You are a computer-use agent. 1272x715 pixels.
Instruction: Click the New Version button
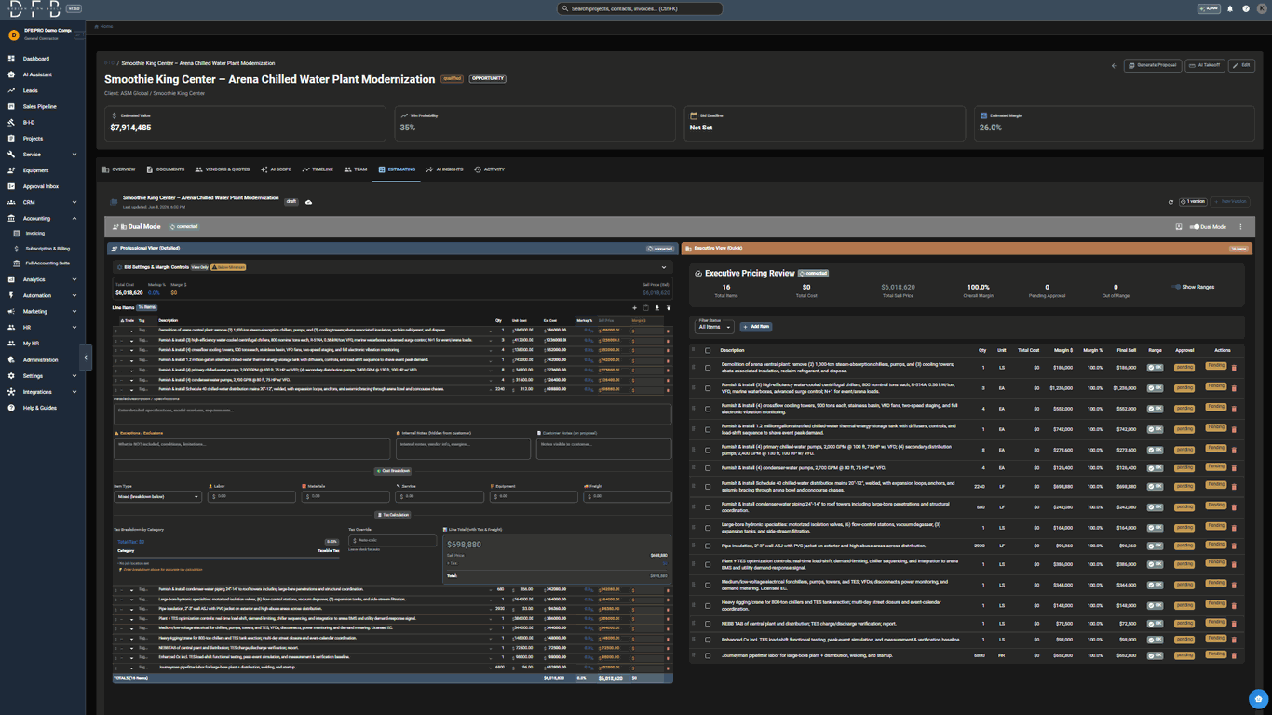(1231, 201)
